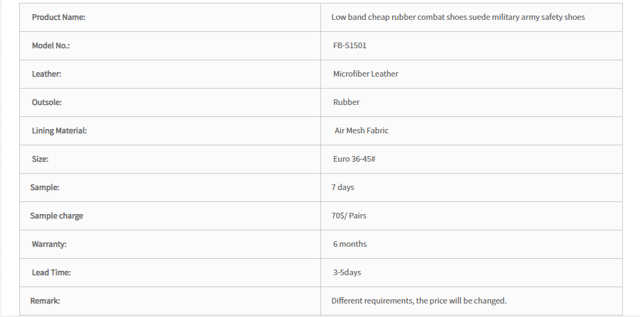Viewport: 640px width, 317px height.
Task: Click the Rubber outsole value
Action: (346, 102)
